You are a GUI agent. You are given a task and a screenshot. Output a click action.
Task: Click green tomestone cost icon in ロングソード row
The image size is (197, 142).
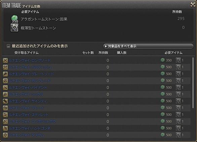pos(162,60)
